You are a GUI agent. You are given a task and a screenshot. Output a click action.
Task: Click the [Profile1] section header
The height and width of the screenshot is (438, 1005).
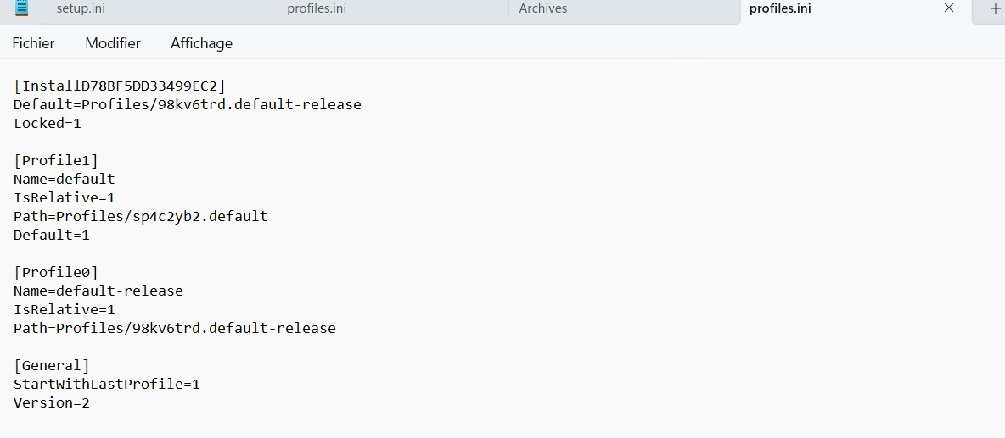tap(56, 160)
